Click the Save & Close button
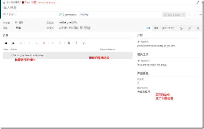 172,15
